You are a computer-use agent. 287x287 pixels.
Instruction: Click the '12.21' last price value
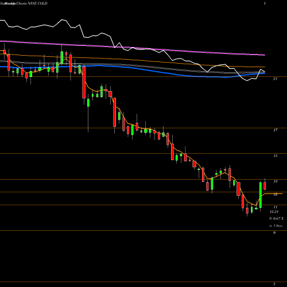coord(274,212)
